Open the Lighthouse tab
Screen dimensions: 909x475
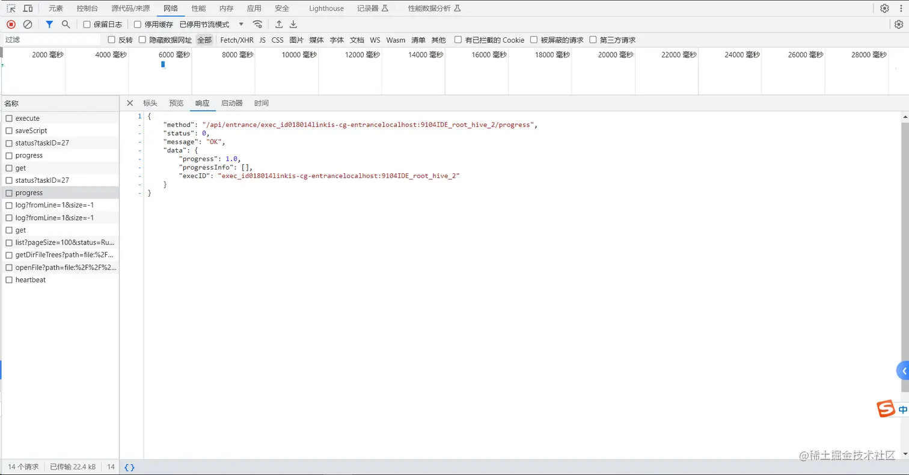click(326, 8)
